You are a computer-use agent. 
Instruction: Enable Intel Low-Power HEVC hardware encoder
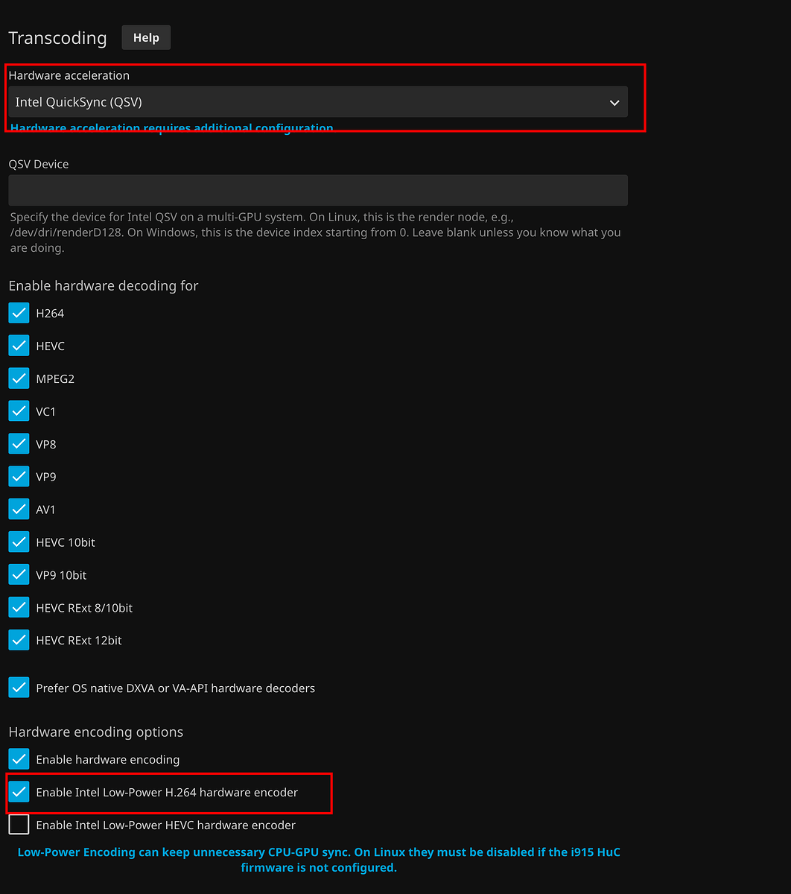(x=19, y=825)
